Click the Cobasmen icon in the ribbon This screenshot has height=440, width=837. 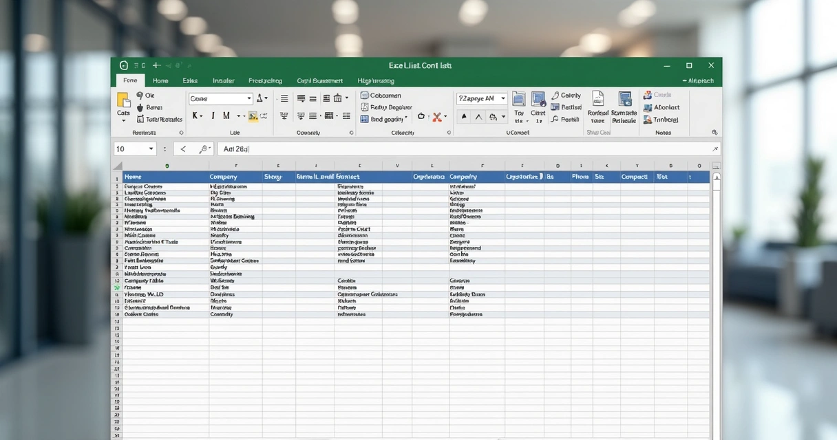(x=365, y=96)
